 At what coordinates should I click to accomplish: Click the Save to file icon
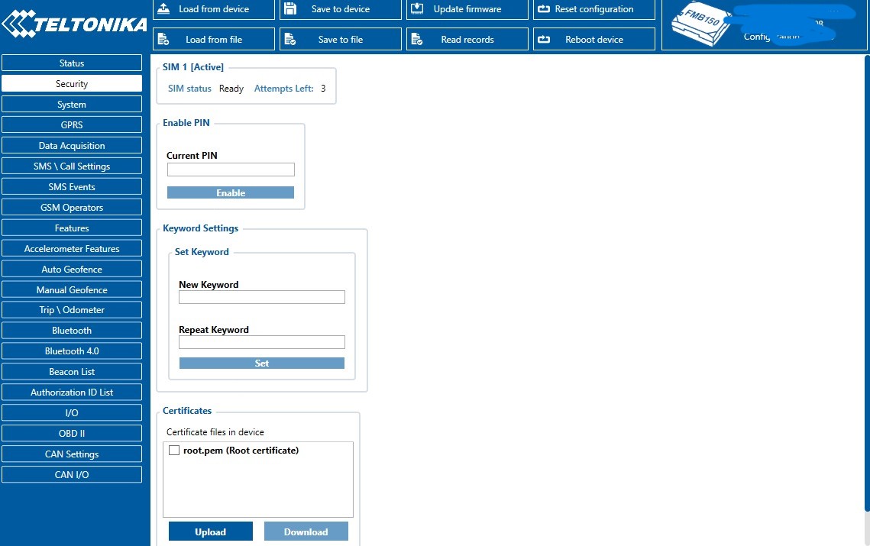(x=290, y=40)
